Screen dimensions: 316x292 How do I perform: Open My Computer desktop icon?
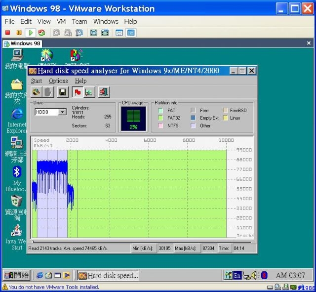17,59
